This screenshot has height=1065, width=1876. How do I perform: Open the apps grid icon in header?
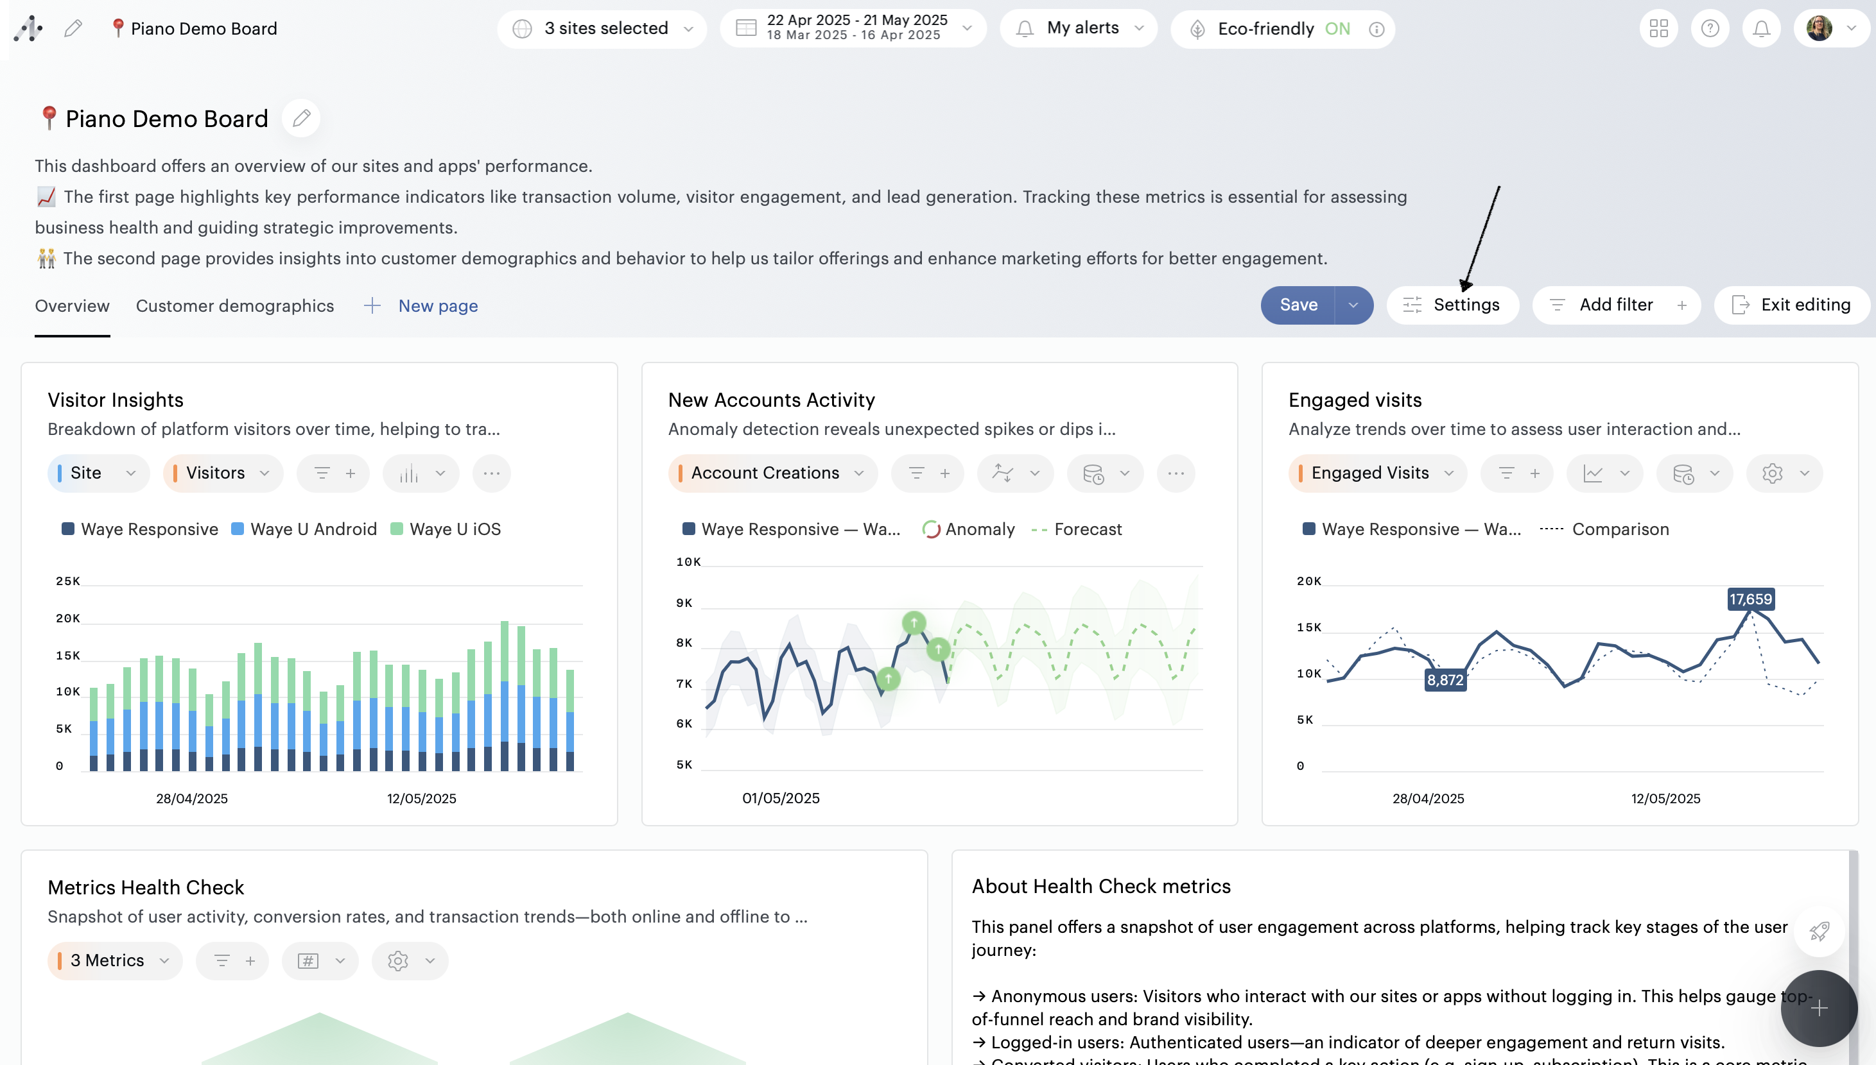tap(1658, 28)
